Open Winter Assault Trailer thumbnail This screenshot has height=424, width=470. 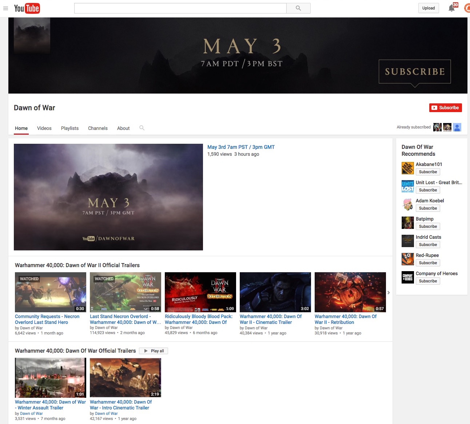(51, 378)
